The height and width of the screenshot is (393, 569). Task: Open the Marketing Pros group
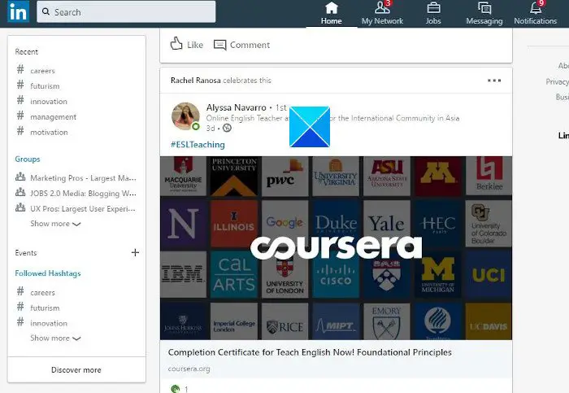(x=83, y=178)
